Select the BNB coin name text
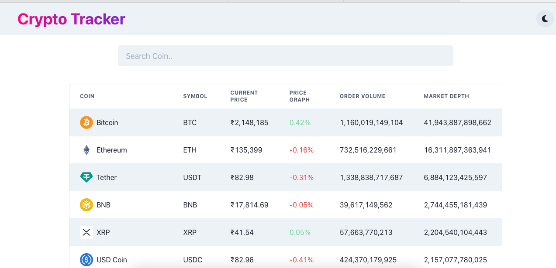 click(104, 205)
